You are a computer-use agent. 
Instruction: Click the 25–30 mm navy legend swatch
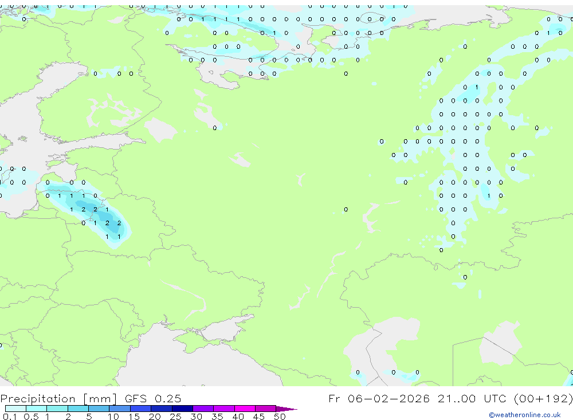182,409
